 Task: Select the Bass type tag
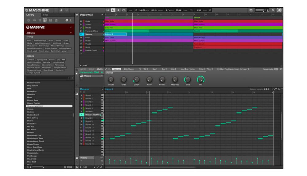[x=29, y=40]
